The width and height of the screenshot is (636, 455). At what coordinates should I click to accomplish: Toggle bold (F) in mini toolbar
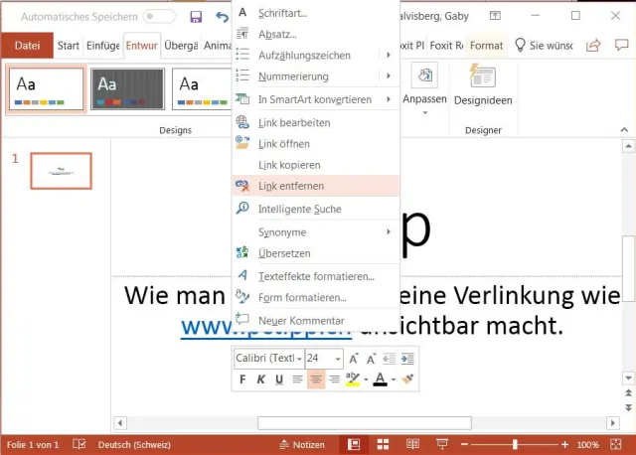click(242, 379)
